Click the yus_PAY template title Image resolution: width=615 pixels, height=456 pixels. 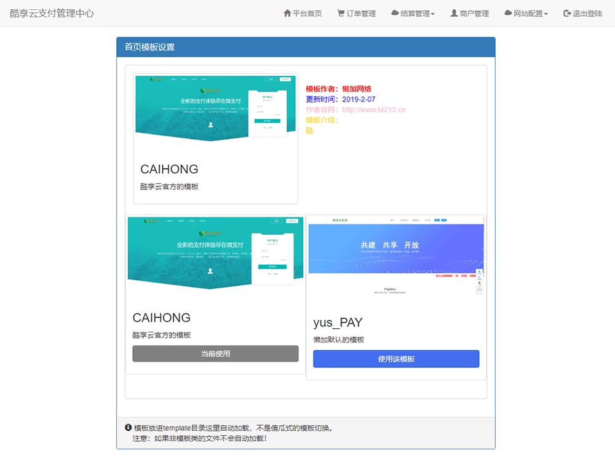point(338,322)
